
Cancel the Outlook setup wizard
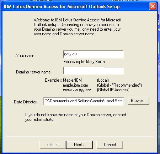click(110, 145)
